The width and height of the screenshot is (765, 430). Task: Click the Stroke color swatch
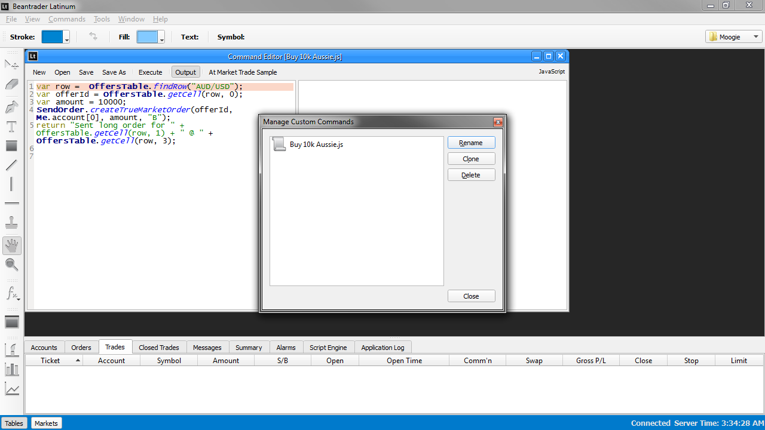click(x=52, y=37)
